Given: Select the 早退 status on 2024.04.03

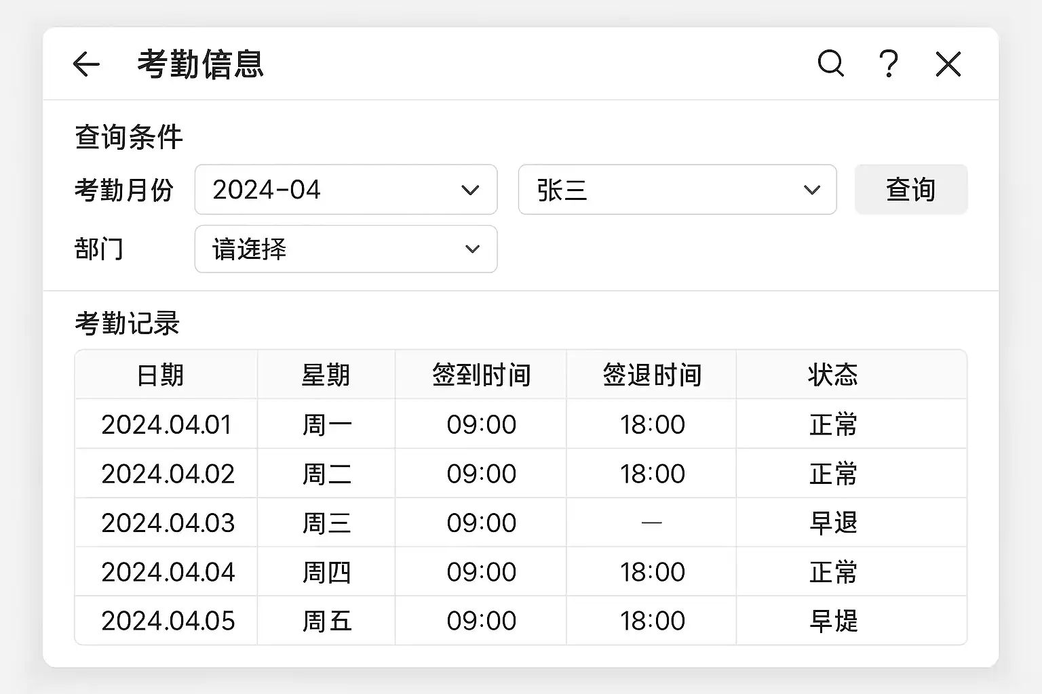Looking at the screenshot, I should pos(833,523).
